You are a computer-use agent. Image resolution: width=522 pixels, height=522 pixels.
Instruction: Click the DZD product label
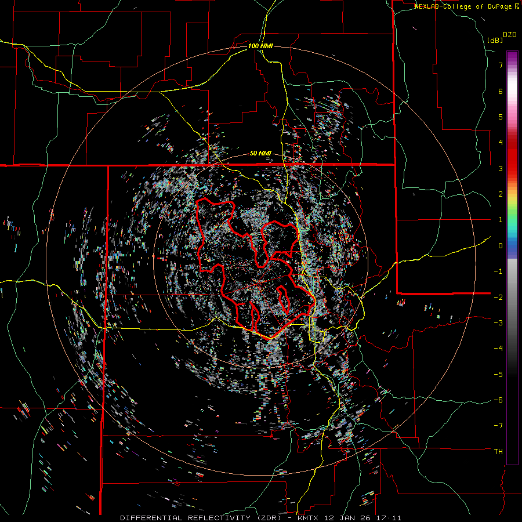coord(510,35)
